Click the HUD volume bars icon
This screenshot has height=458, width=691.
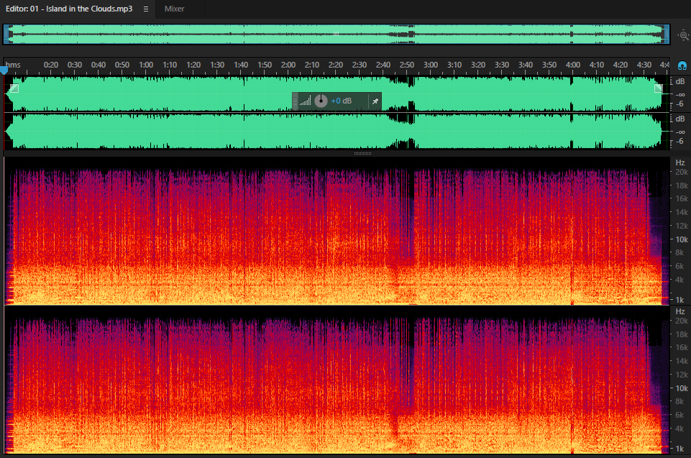pyautogui.click(x=305, y=101)
